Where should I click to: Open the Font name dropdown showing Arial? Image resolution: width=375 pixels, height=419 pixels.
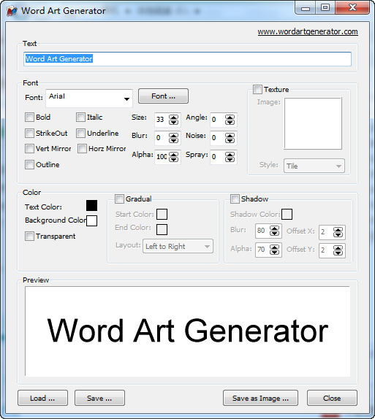[89, 99]
